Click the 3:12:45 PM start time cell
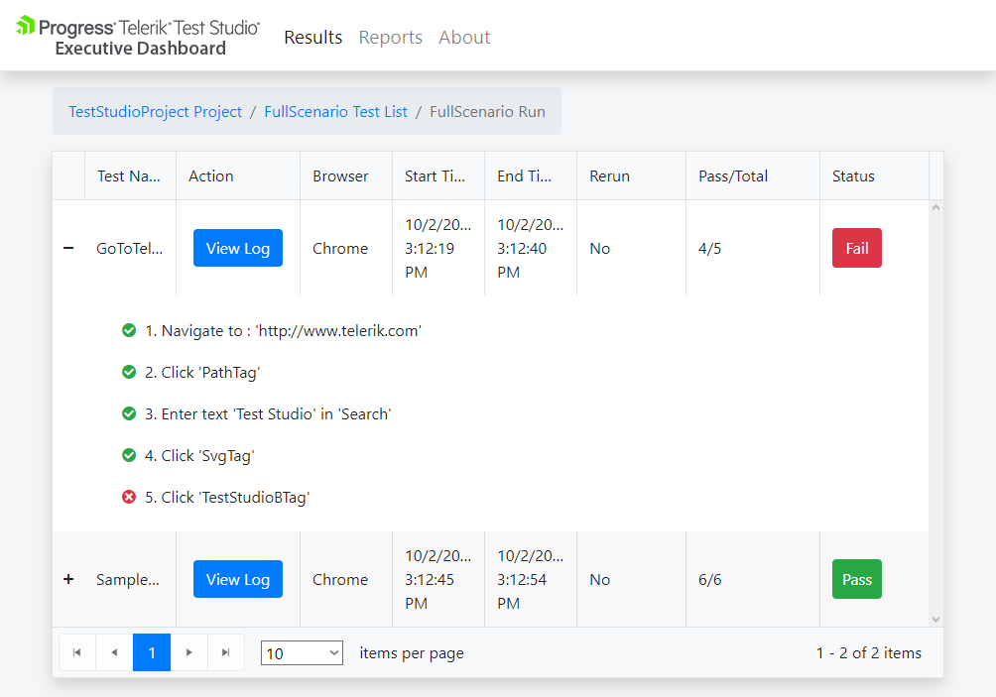 click(438, 579)
